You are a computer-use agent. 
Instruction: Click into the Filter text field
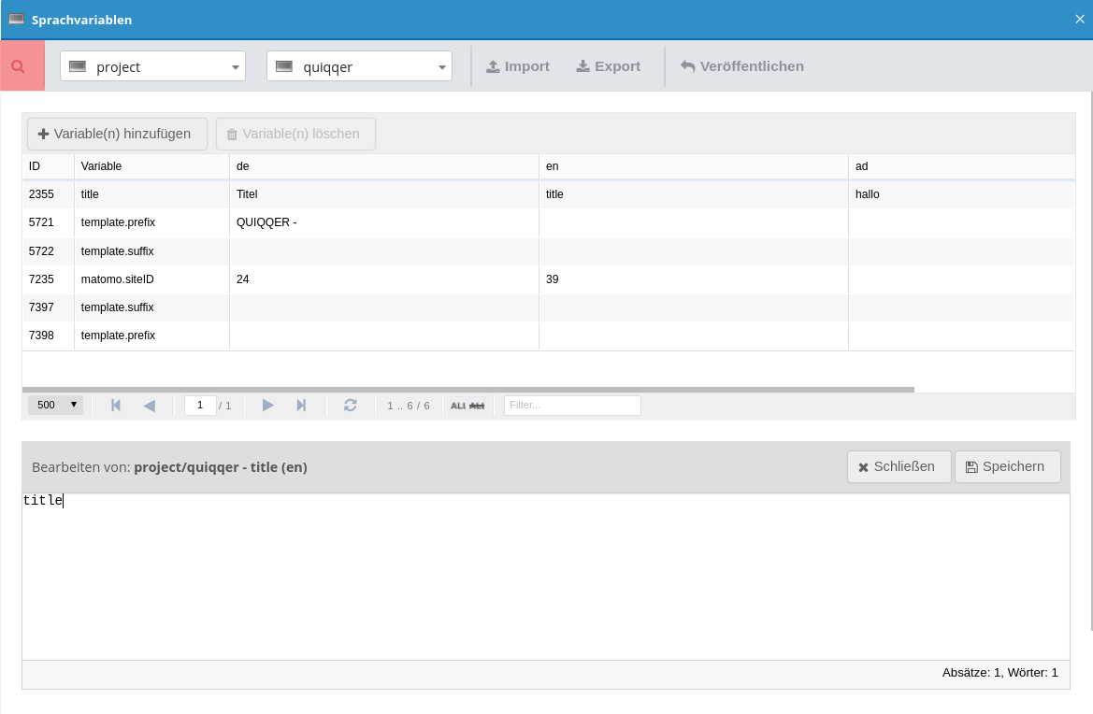coord(572,406)
